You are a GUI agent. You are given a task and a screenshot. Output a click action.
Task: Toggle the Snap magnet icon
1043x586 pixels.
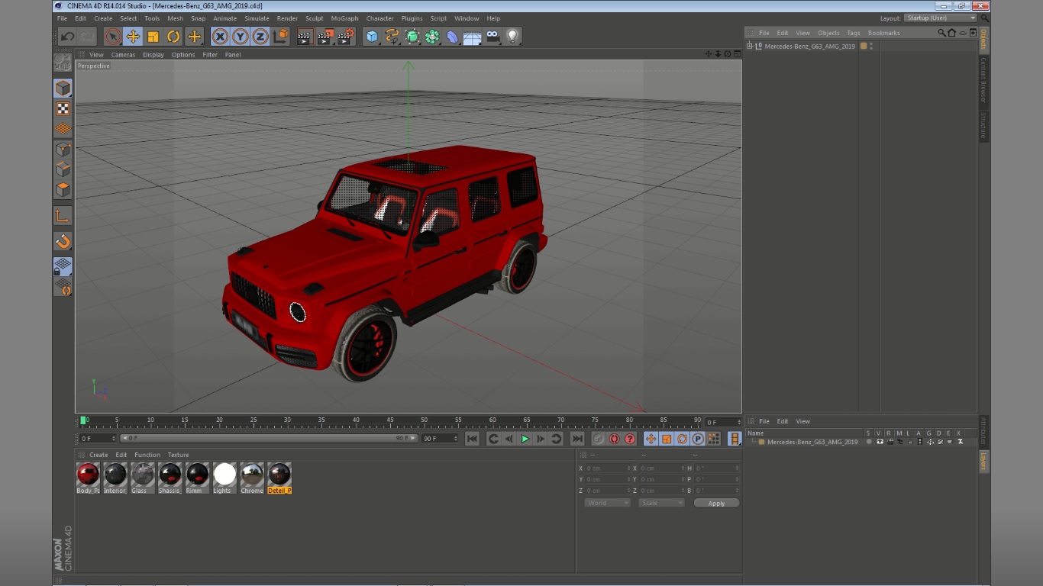pyautogui.click(x=63, y=242)
